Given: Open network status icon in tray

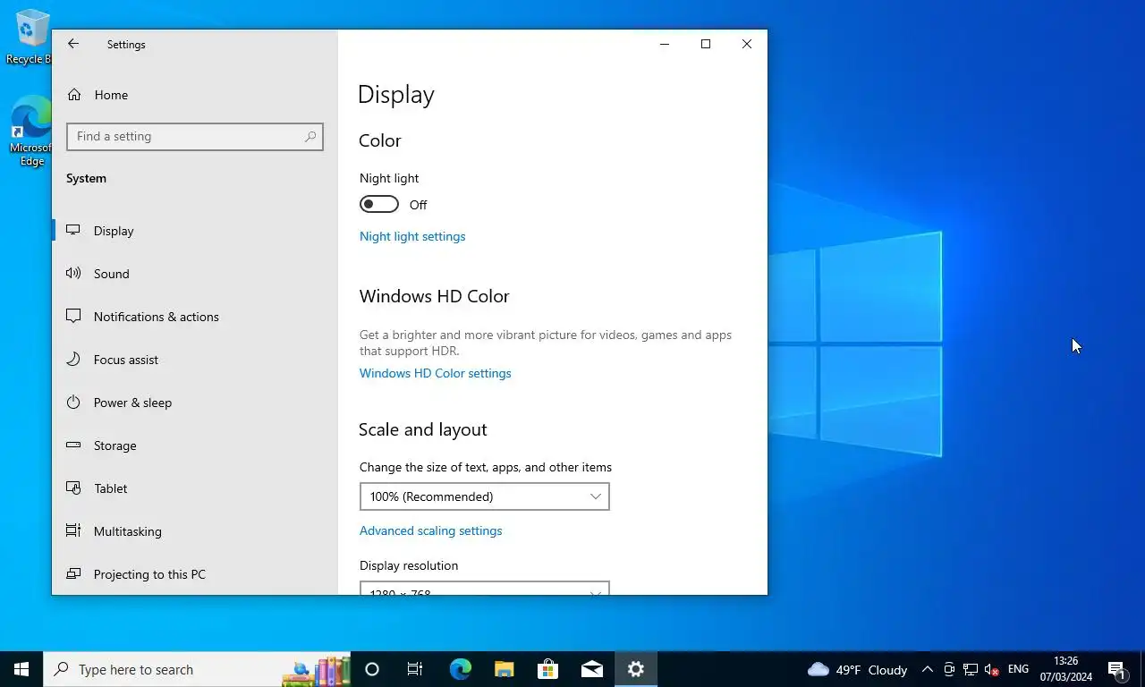Looking at the screenshot, I should (970, 669).
